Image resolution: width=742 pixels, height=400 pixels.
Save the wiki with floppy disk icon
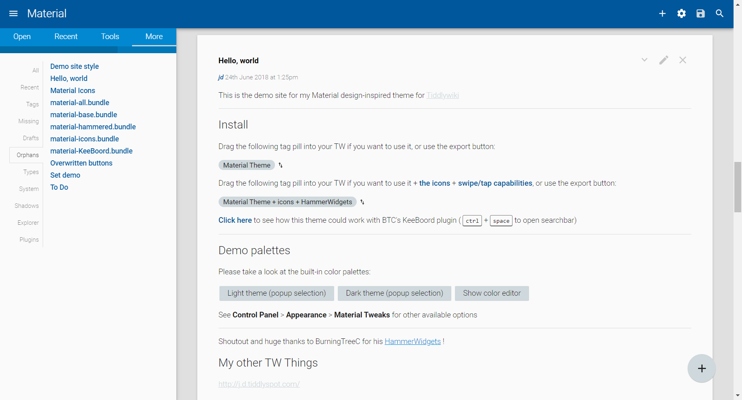pos(701,14)
